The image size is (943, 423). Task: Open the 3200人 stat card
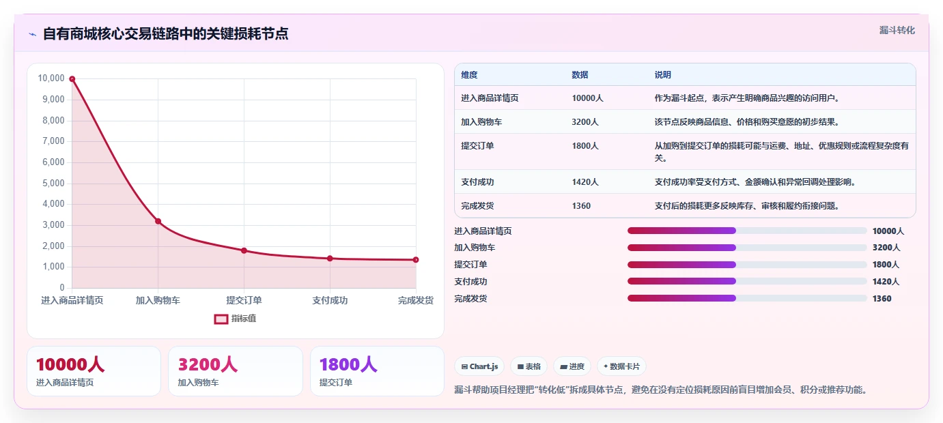(236, 371)
